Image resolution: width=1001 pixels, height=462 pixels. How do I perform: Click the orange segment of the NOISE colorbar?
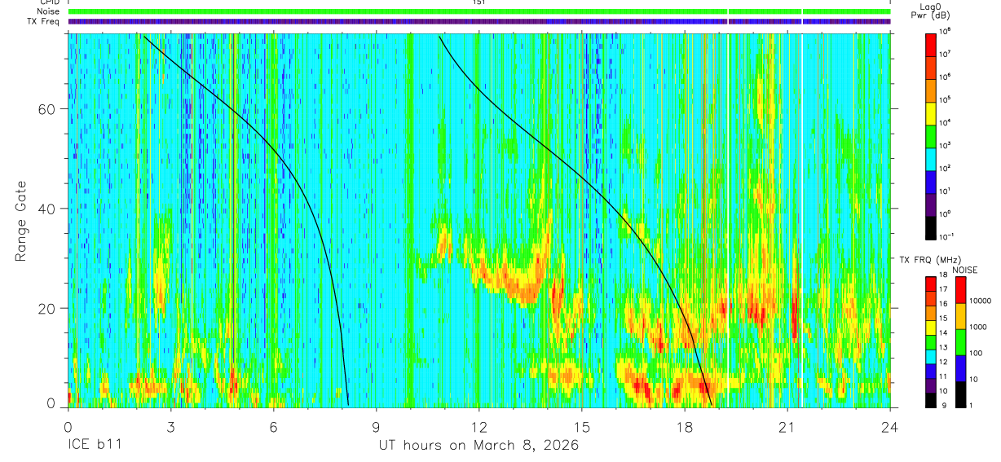tap(960, 316)
